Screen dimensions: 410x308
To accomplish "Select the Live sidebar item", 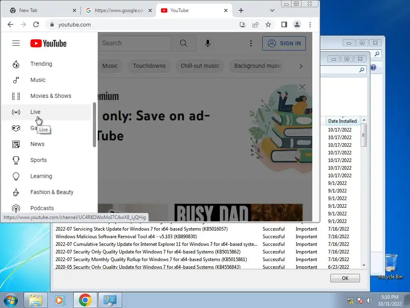I will pyautogui.click(x=46, y=112).
